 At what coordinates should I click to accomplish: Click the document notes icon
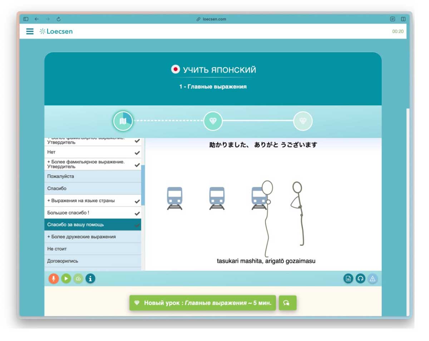click(x=348, y=279)
